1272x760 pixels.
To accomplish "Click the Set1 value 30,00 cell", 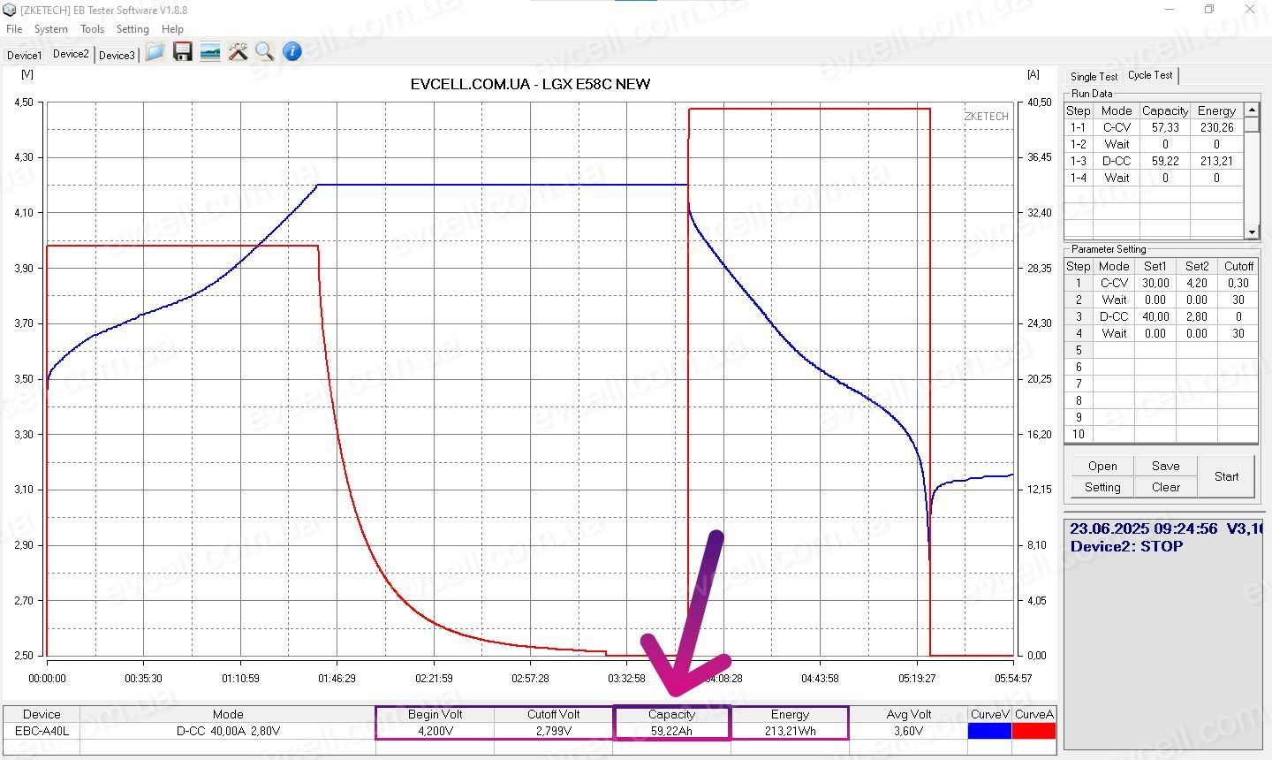I will 1155,283.
